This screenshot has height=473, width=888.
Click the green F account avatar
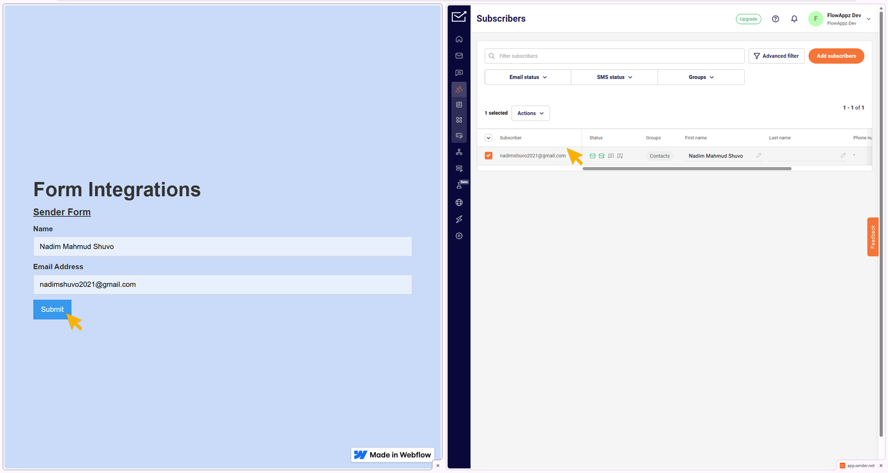(815, 19)
